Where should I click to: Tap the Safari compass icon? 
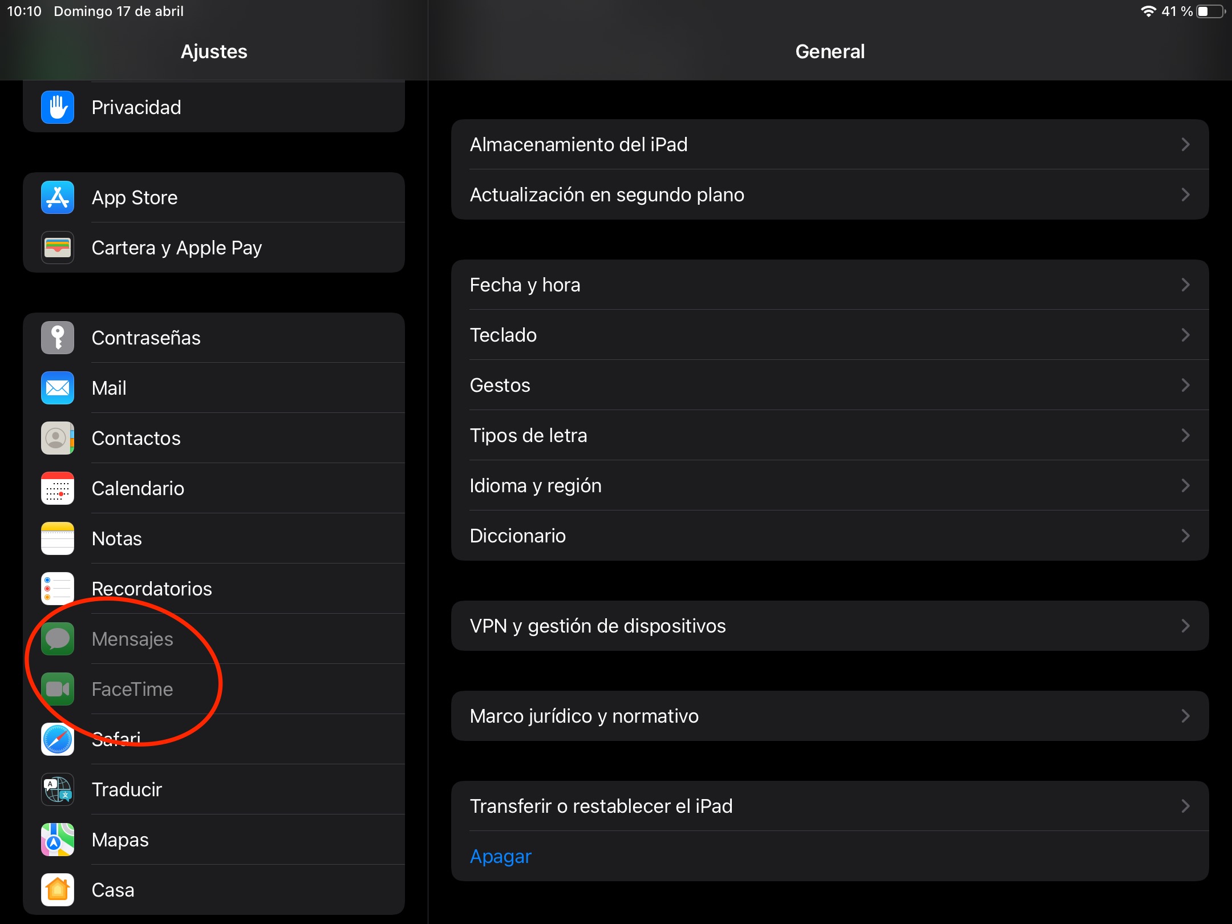(x=58, y=739)
